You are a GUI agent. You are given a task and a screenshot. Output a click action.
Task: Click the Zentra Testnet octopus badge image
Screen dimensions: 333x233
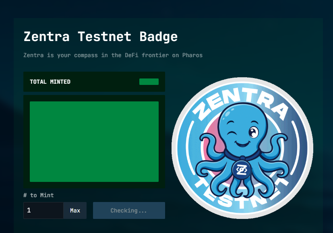pyautogui.click(x=242, y=148)
